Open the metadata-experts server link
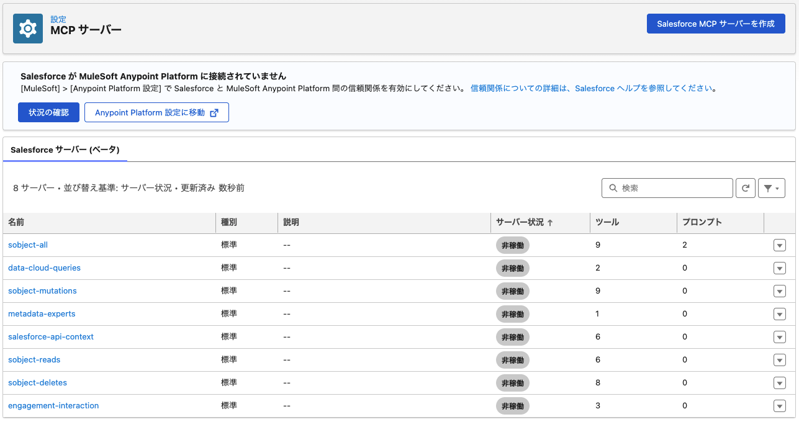The image size is (799, 422). tap(42, 314)
